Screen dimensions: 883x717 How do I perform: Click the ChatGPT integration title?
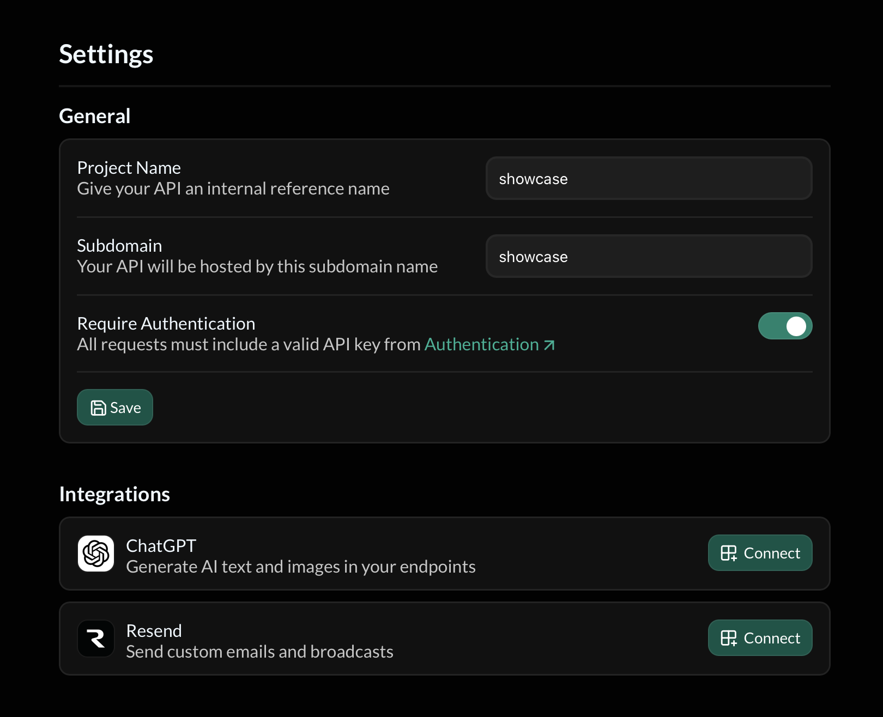(x=161, y=546)
